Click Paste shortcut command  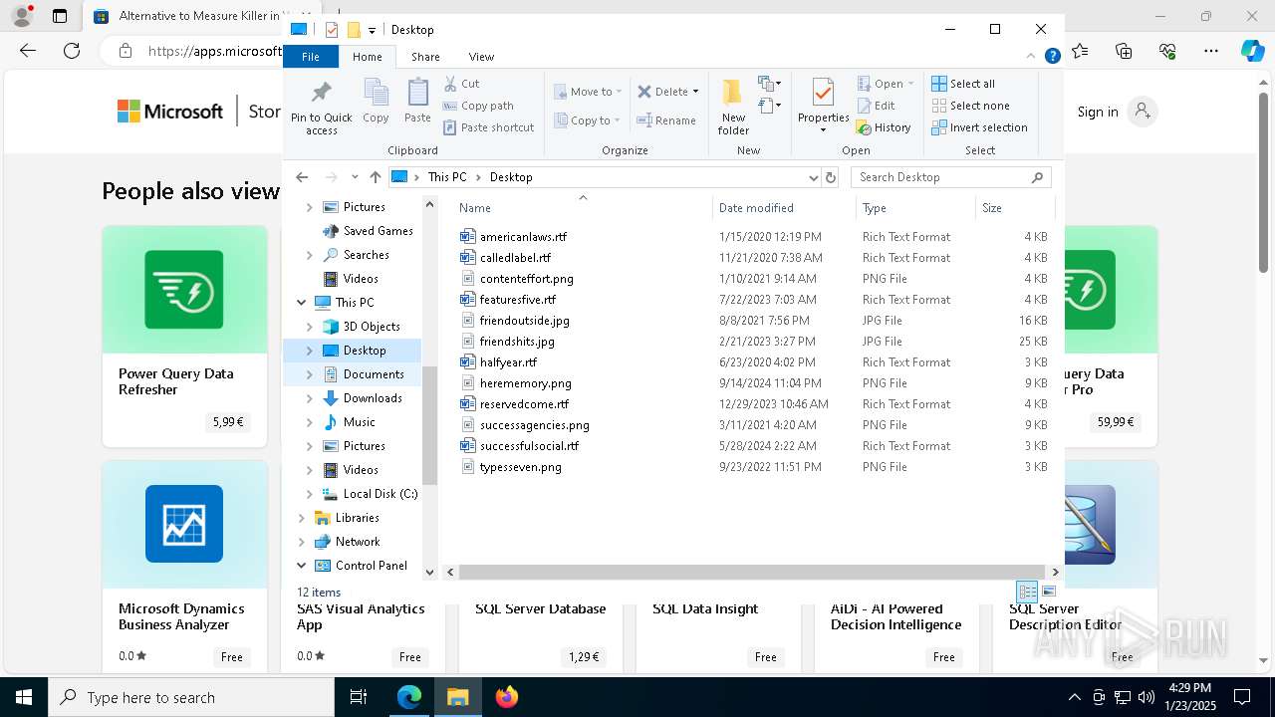tap(489, 127)
